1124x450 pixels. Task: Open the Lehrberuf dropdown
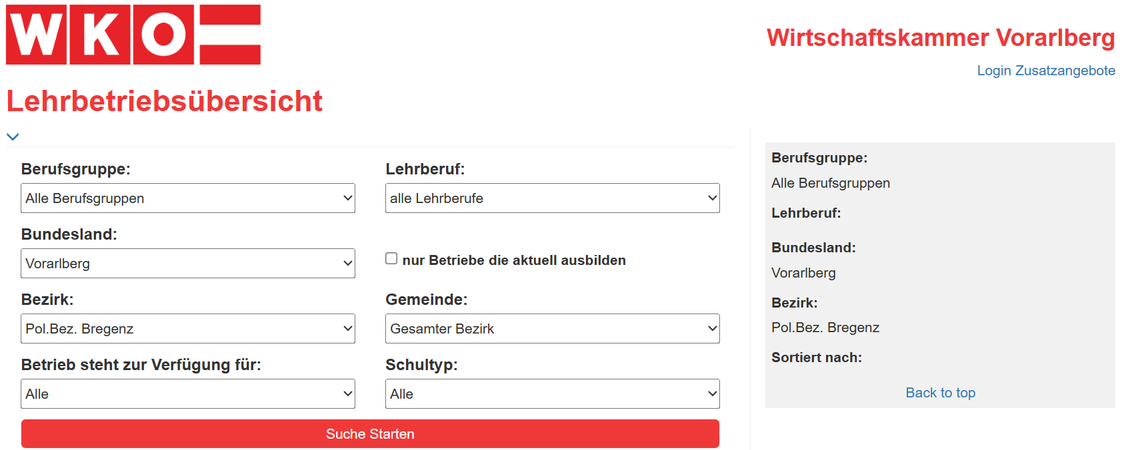(553, 198)
